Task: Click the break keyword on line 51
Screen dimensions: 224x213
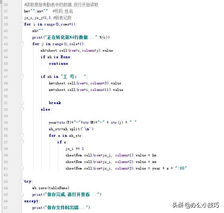Action: pos(55,103)
